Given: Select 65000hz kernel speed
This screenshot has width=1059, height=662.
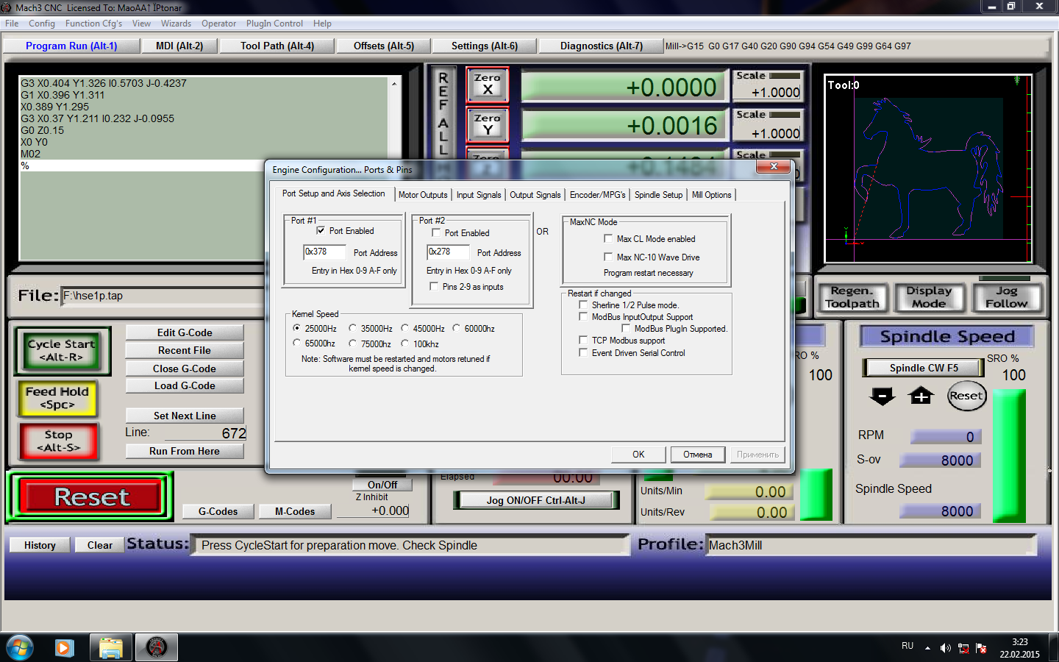Looking at the screenshot, I should (x=297, y=343).
